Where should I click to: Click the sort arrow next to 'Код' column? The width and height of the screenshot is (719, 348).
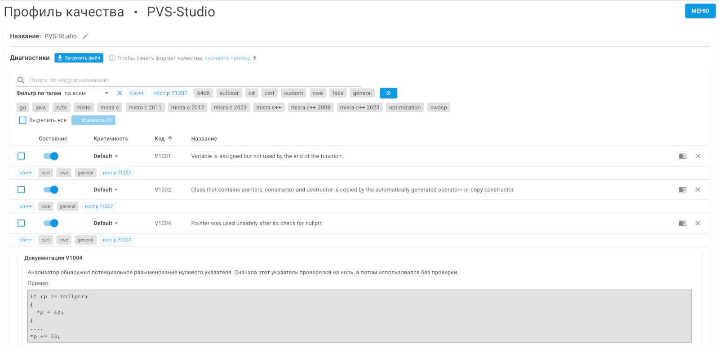(170, 139)
